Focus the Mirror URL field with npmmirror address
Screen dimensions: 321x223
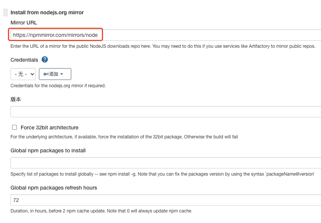(x=166, y=35)
